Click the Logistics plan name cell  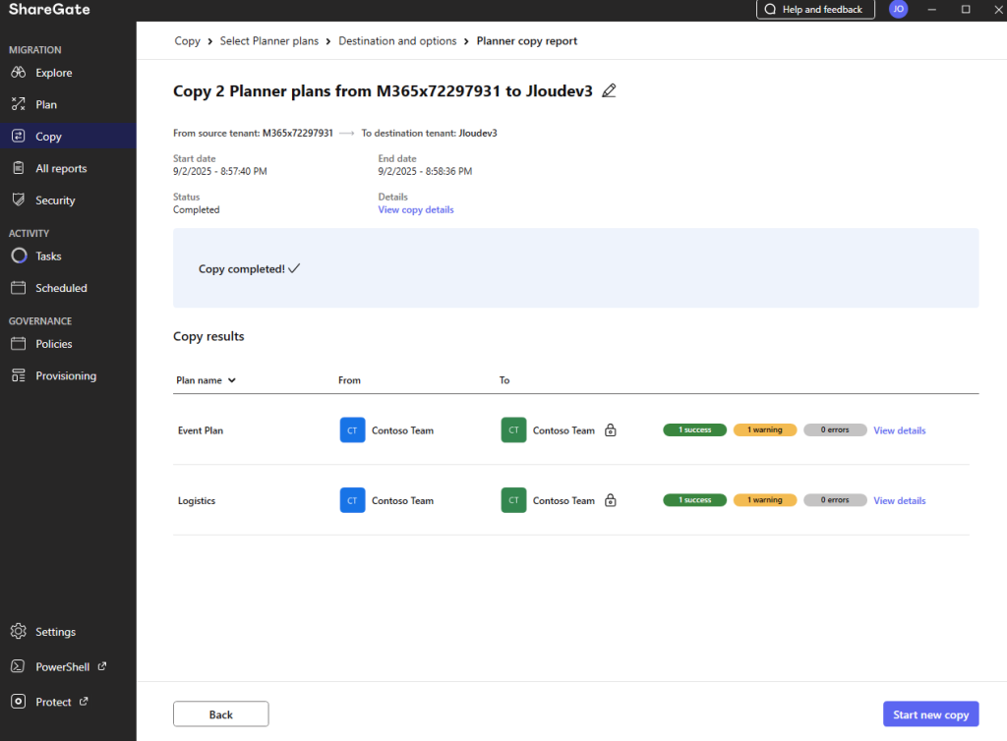pos(197,500)
